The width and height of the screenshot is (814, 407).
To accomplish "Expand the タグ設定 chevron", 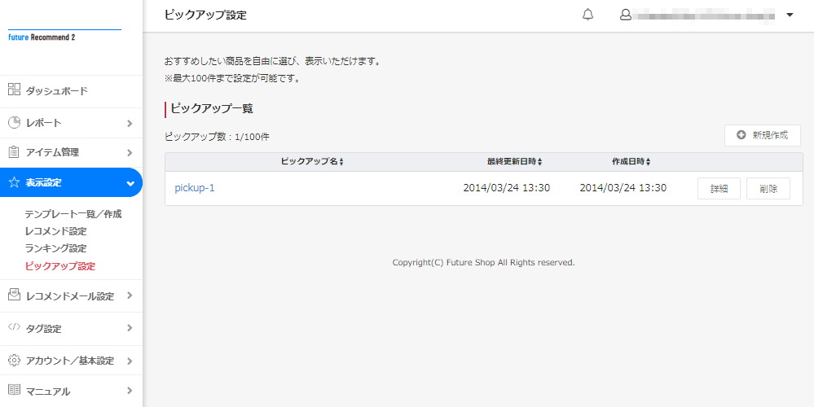I will pos(130,328).
